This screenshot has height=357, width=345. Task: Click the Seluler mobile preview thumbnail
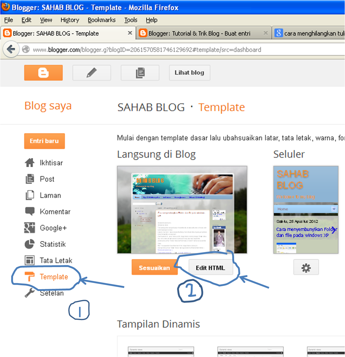[306, 210]
